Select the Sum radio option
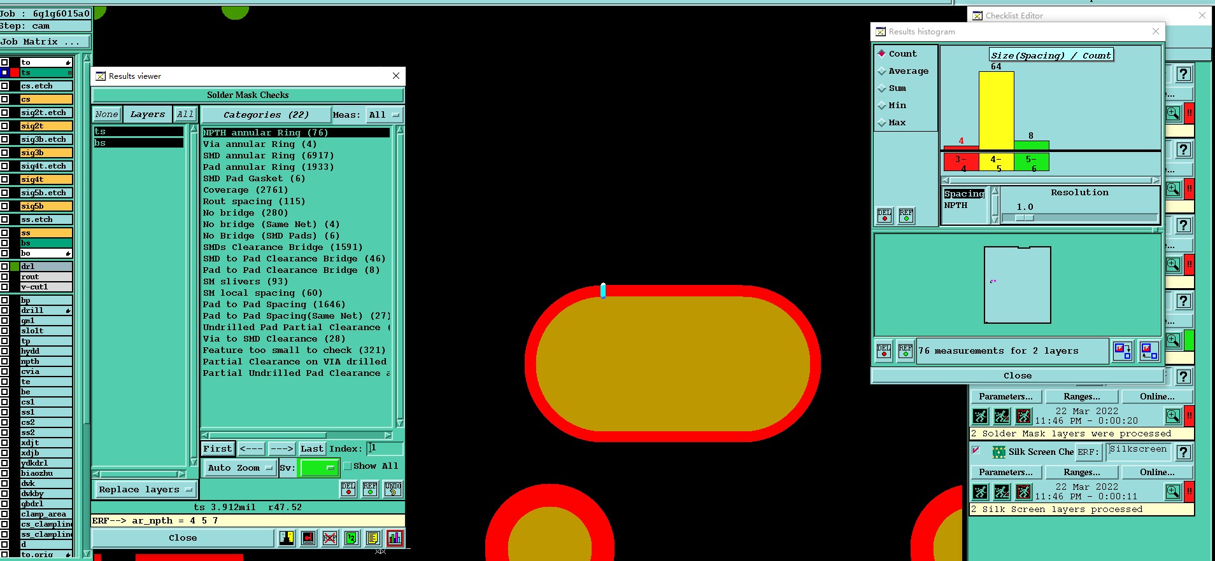This screenshot has width=1215, height=561. pyautogui.click(x=882, y=88)
